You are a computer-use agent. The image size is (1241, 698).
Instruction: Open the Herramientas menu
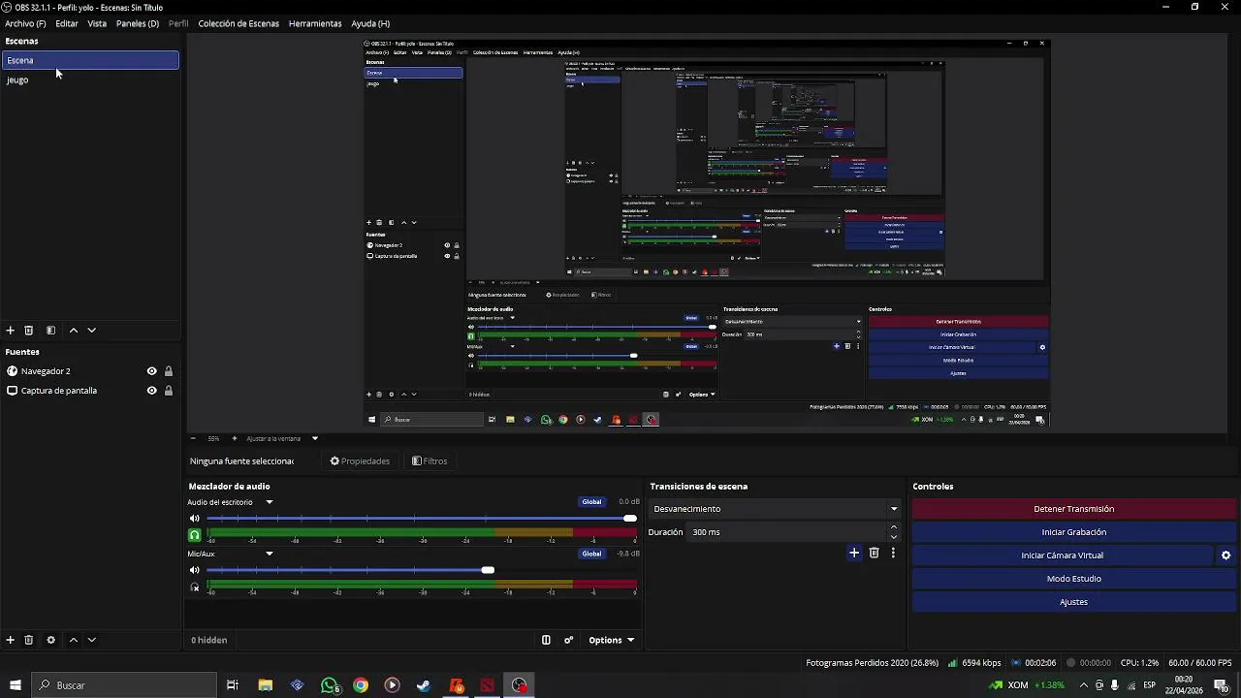click(315, 23)
